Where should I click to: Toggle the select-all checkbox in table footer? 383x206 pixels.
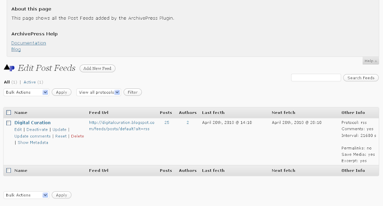coord(8,171)
